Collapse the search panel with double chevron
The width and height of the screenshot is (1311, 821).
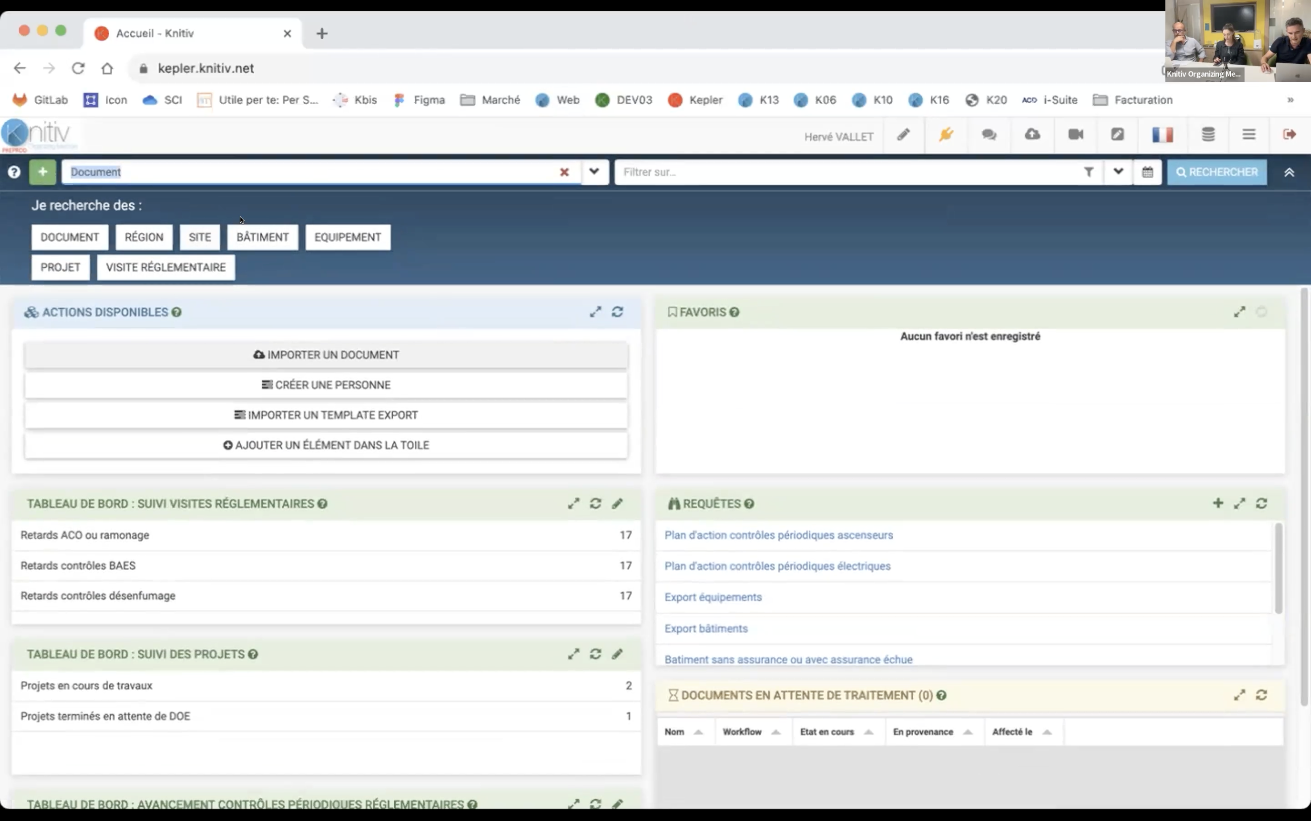1289,172
